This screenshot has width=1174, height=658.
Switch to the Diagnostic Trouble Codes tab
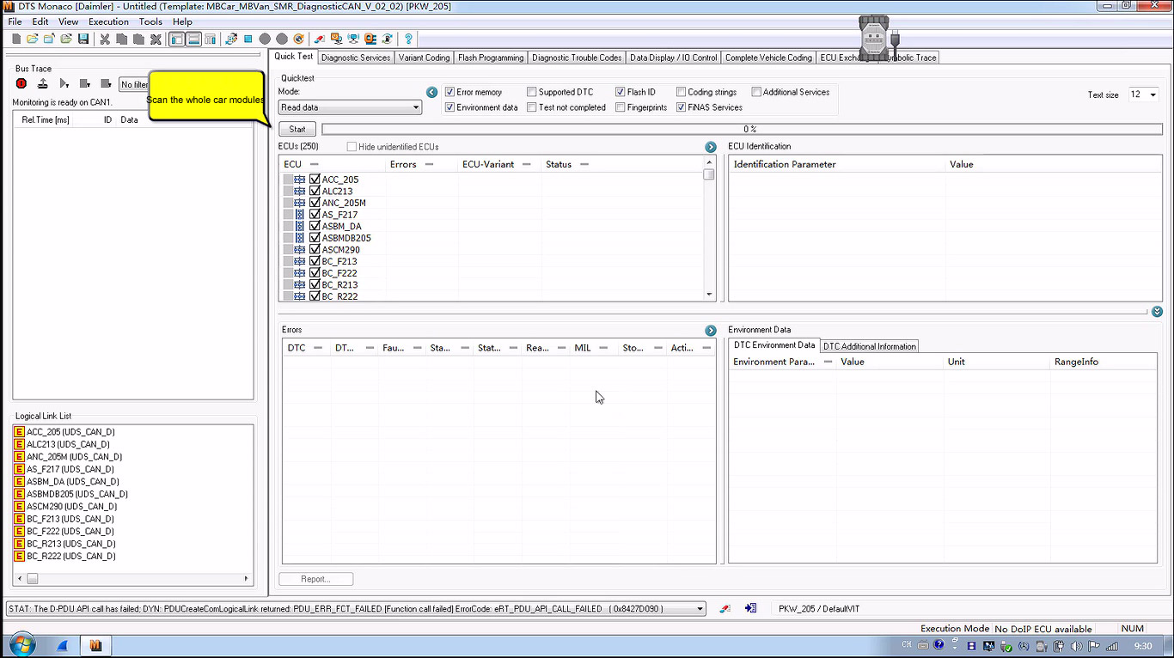click(576, 58)
